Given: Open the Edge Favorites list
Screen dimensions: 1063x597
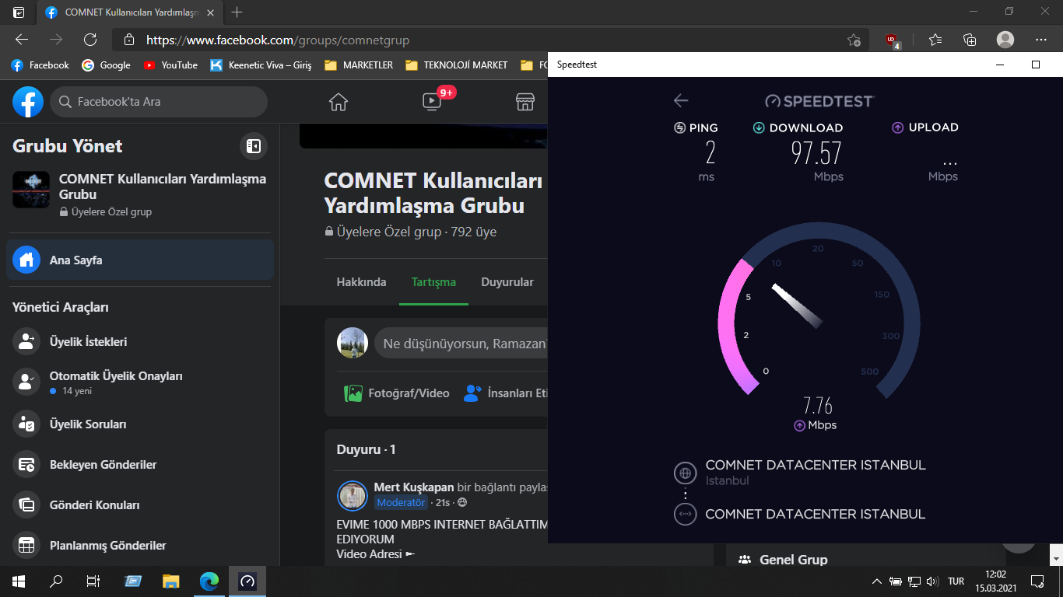Looking at the screenshot, I should [935, 40].
